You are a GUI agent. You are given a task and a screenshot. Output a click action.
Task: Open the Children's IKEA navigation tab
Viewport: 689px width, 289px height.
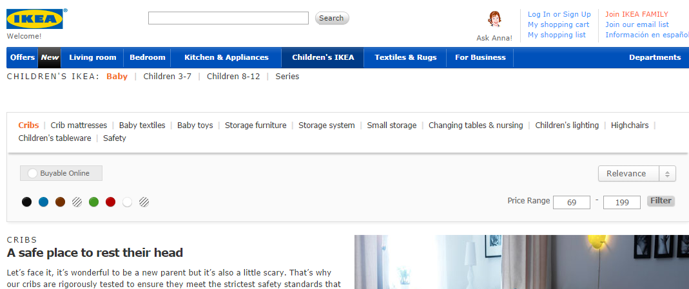(x=323, y=57)
